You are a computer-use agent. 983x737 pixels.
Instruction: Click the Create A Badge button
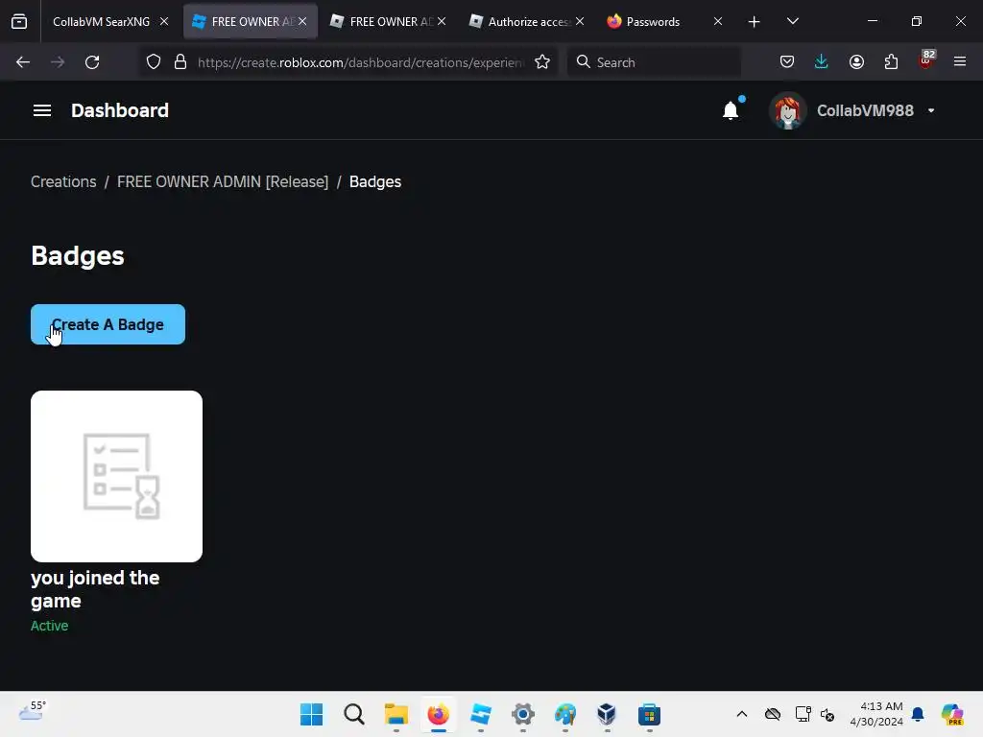click(x=108, y=324)
